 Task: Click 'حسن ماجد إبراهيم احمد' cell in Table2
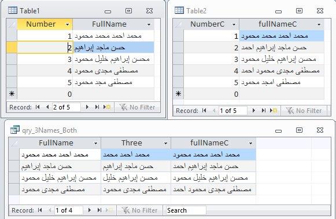point(282,48)
